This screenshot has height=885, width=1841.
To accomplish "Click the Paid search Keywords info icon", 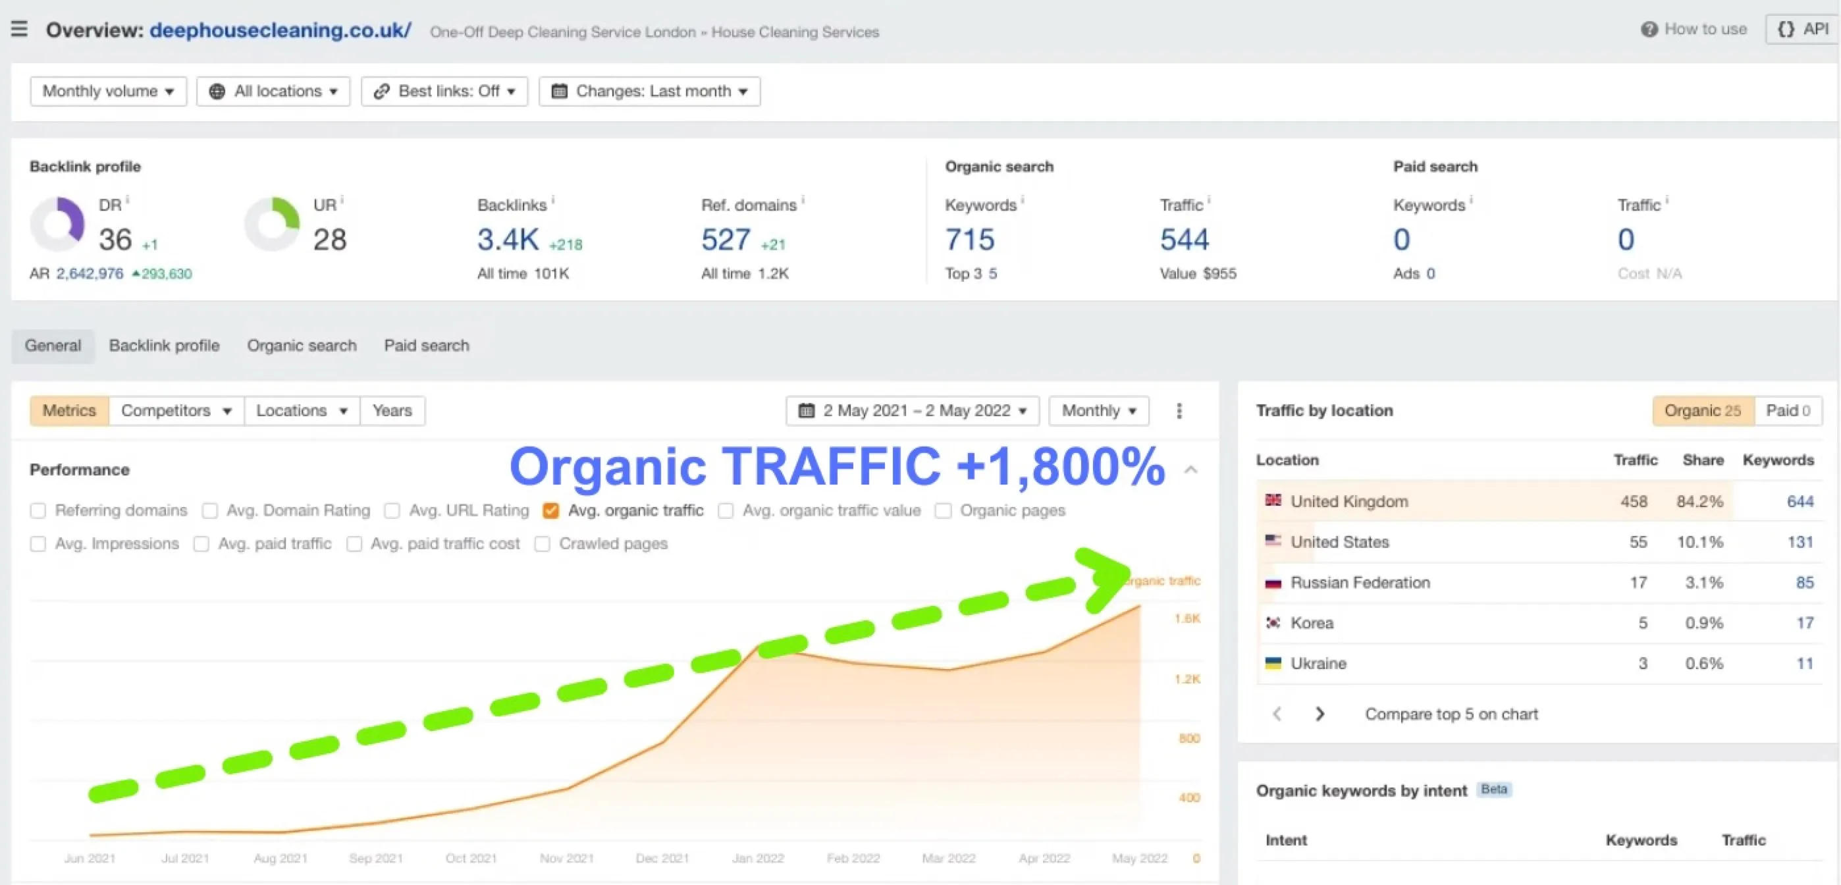I will [x=1471, y=200].
